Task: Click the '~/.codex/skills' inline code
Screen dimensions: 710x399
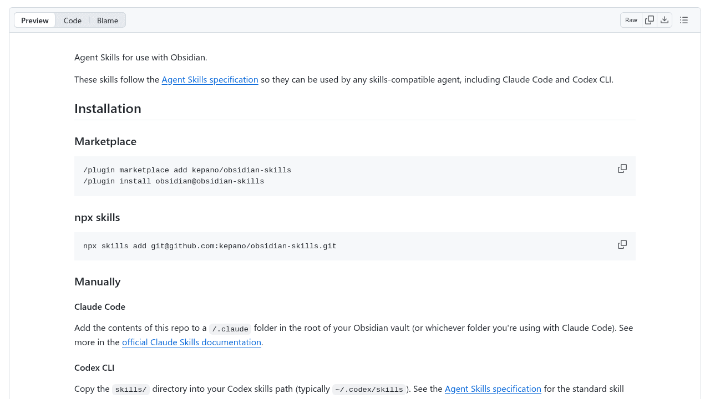Action: point(369,390)
